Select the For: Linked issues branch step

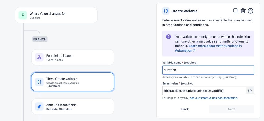(73, 57)
